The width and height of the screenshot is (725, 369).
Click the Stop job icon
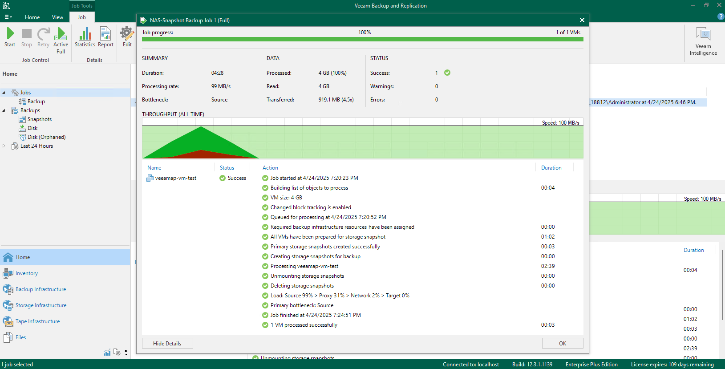27,37
